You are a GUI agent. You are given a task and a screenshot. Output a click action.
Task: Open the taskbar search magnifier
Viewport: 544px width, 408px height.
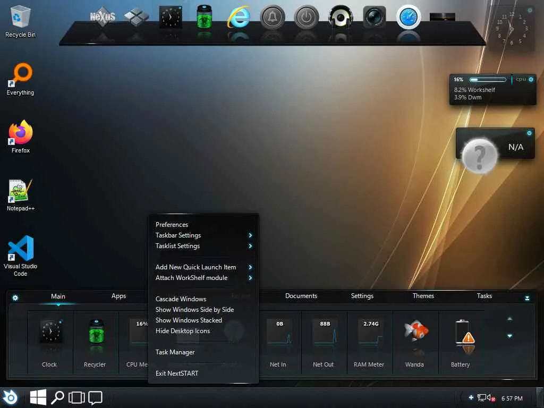[57, 397]
